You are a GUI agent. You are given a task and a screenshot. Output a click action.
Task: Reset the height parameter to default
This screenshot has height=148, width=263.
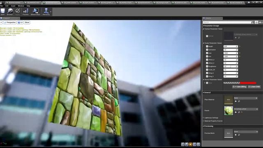pyautogui.click(x=240, y=46)
